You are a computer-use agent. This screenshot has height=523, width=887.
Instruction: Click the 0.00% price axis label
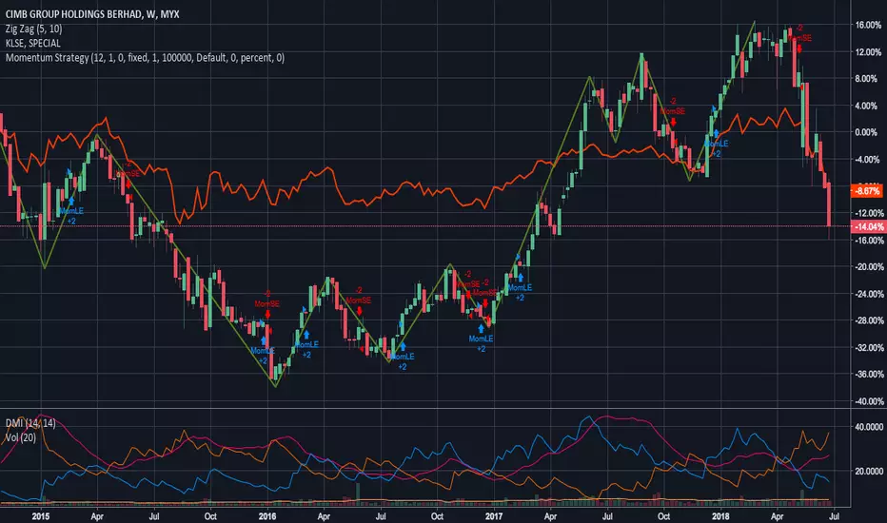tap(866, 132)
